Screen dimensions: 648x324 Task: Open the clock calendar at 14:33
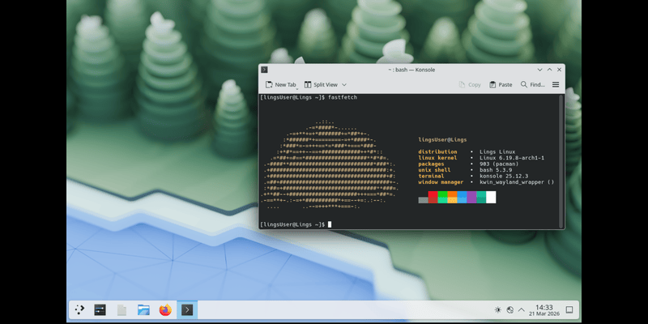[544, 309]
